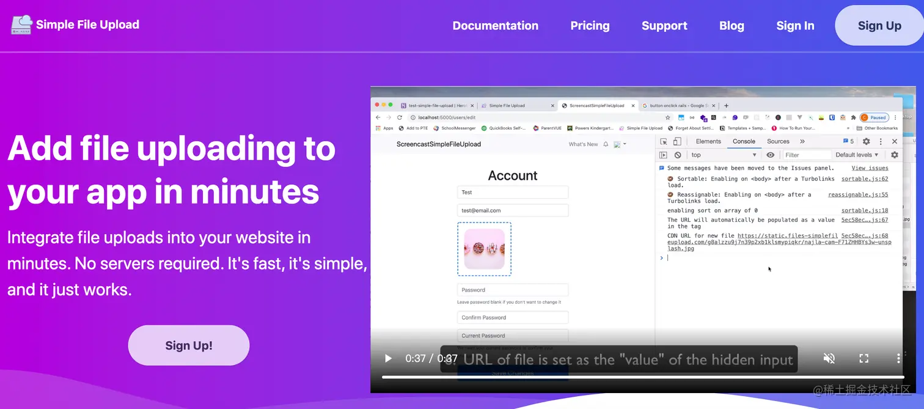This screenshot has width=924, height=409.
Task: Select the Sources tab in the video's DevTools
Action: (778, 141)
